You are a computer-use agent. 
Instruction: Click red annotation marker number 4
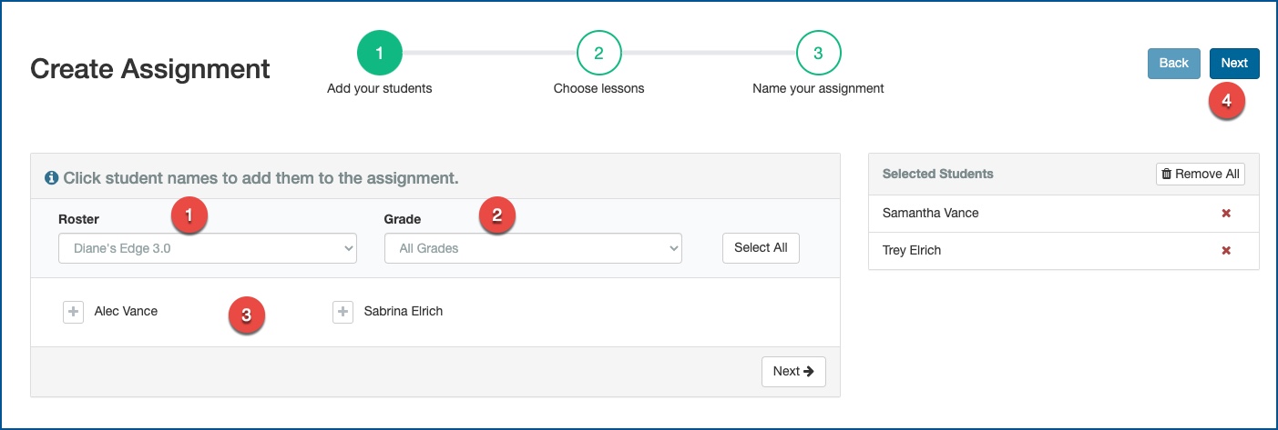[x=1226, y=101]
